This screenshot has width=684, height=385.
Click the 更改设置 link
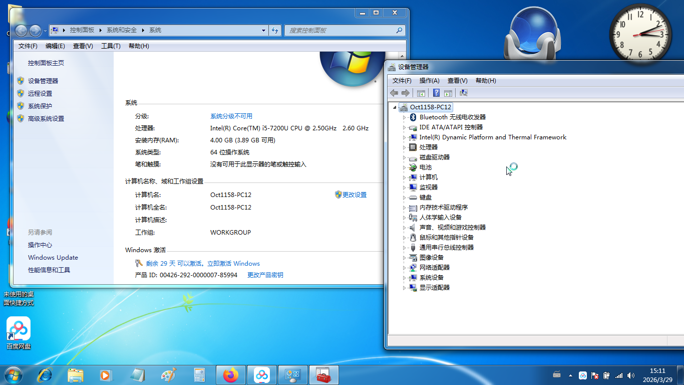coord(354,195)
